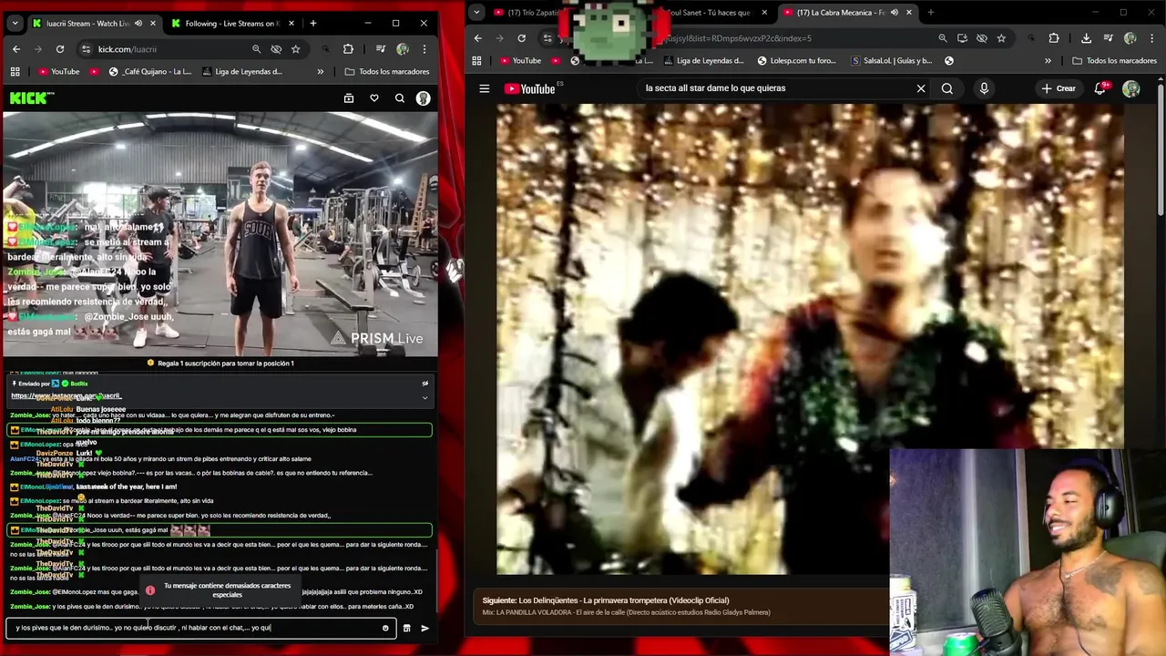This screenshot has height=656, width=1166.
Task: Reload the YouTube page
Action: point(521,38)
